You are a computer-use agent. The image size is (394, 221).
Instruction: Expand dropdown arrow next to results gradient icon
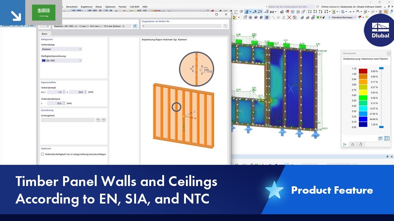(239, 17)
